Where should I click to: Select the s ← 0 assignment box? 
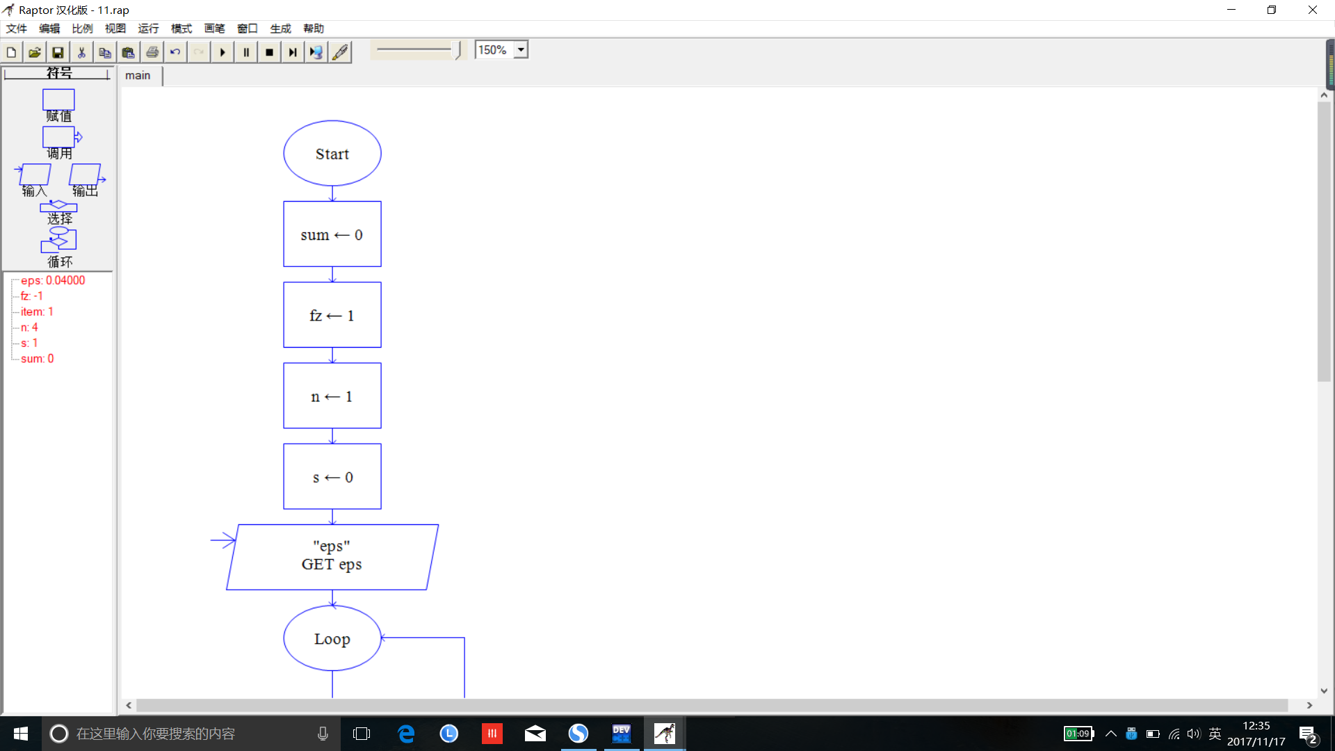332,476
